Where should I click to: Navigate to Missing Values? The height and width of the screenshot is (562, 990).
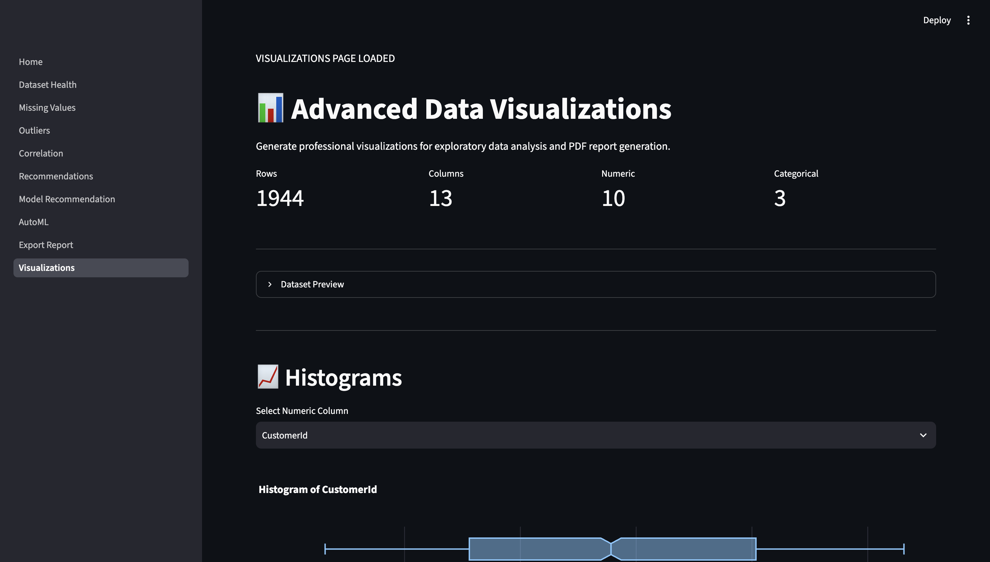101,107
